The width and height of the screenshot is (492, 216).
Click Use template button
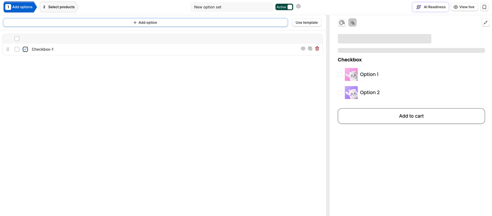(x=307, y=23)
